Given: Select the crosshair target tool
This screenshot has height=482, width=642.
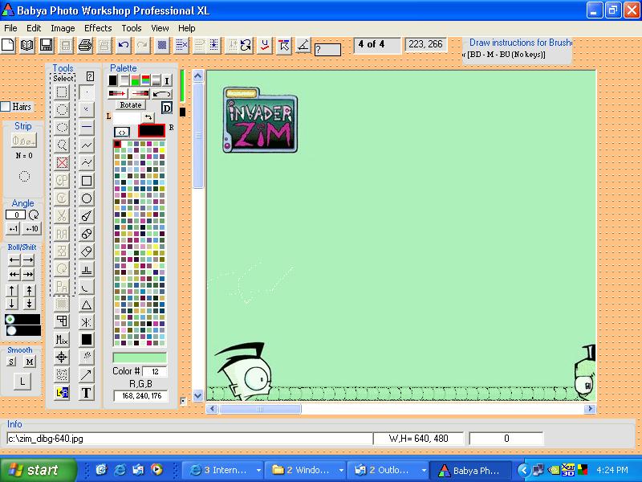Looking at the screenshot, I should tap(62, 357).
